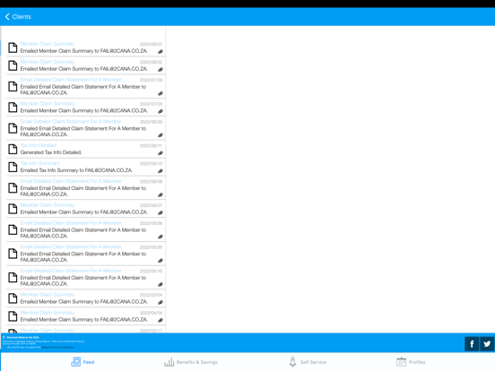
Task: Click the date 2022/06/29
Action: (151, 122)
